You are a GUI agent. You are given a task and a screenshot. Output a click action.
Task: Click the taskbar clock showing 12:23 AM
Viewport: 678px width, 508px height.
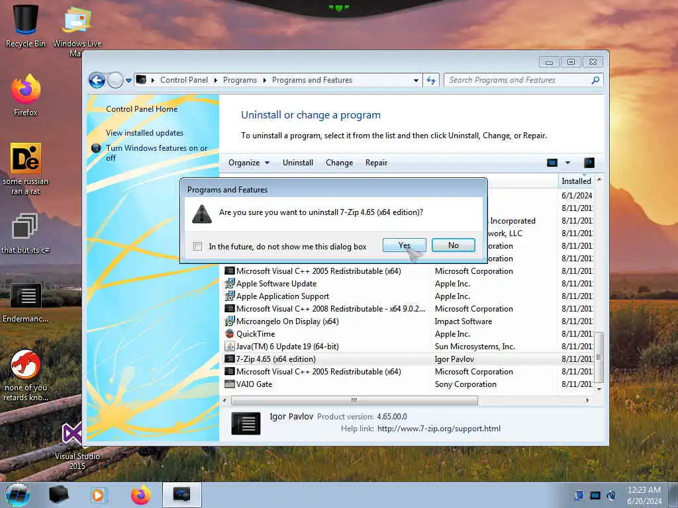[x=644, y=495]
